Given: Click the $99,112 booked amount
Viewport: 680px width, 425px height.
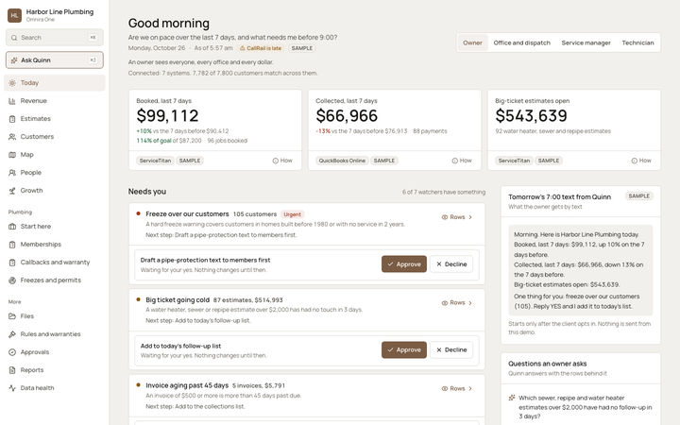Looking at the screenshot, I should [167, 116].
